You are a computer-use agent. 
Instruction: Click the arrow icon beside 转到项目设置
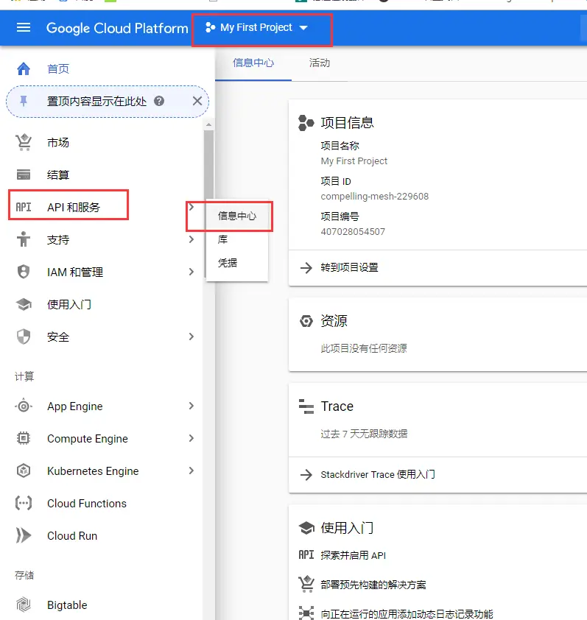pyautogui.click(x=306, y=268)
